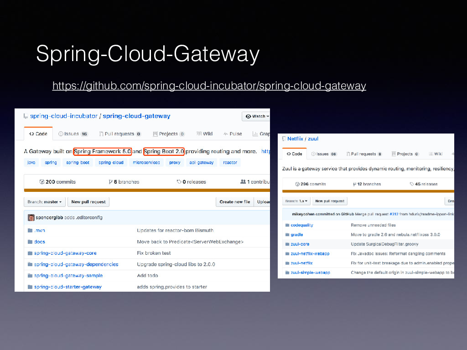The height and width of the screenshot is (350, 467).
Task: Open the zuul-netflix folder
Action: 302,263
